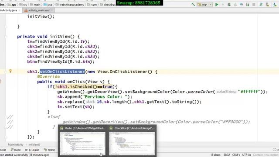
Task: Collapse the setOnClickListener code fold marker
Action: [6, 72]
